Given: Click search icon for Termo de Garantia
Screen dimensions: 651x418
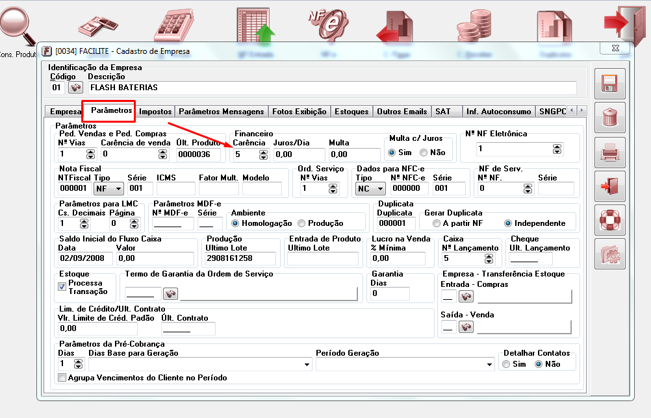Looking at the screenshot, I should click(x=171, y=294).
